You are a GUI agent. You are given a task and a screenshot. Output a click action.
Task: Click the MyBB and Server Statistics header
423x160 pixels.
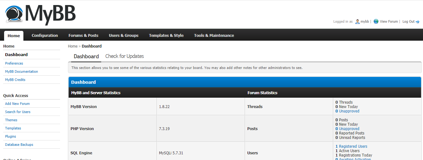click(x=96, y=93)
